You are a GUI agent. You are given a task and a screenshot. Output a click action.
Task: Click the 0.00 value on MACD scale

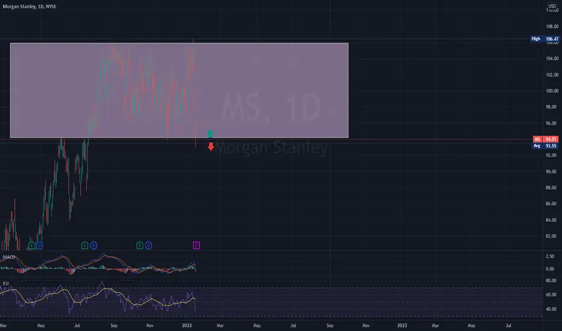click(x=550, y=269)
